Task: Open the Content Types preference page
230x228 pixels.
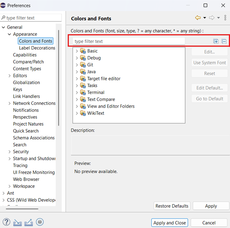Action: coord(27,69)
